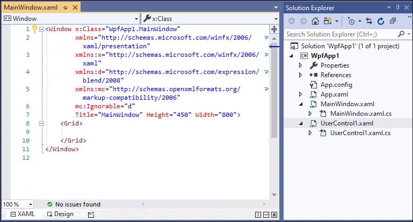Click the vertical scrollbar thumb in editor
Image resolution: width=413 pixels, height=222 pixels.
click(x=274, y=90)
